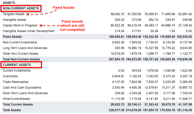Select Current Investments value 1,878.06

coord(152,71)
